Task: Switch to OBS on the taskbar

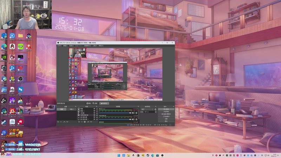Action: pyautogui.click(x=162, y=155)
